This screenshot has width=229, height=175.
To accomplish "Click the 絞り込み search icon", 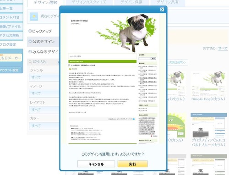I will pos(30,62).
